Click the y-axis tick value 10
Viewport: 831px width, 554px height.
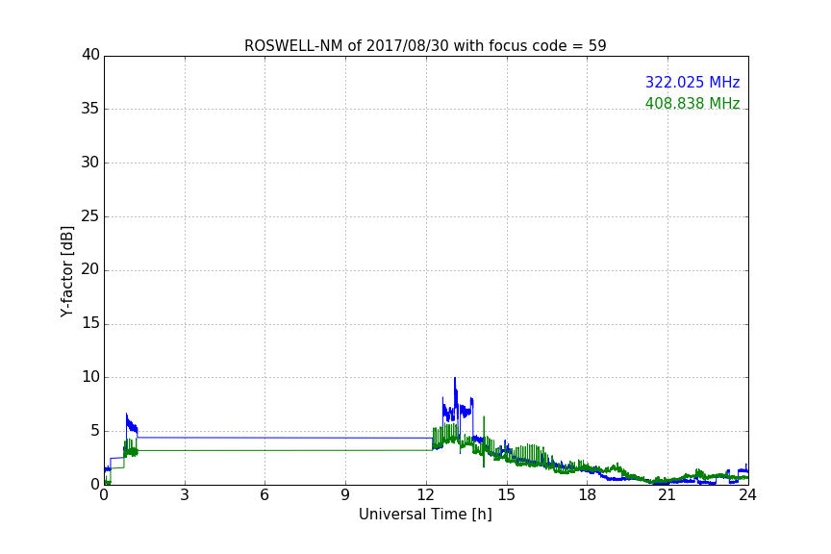click(x=90, y=377)
